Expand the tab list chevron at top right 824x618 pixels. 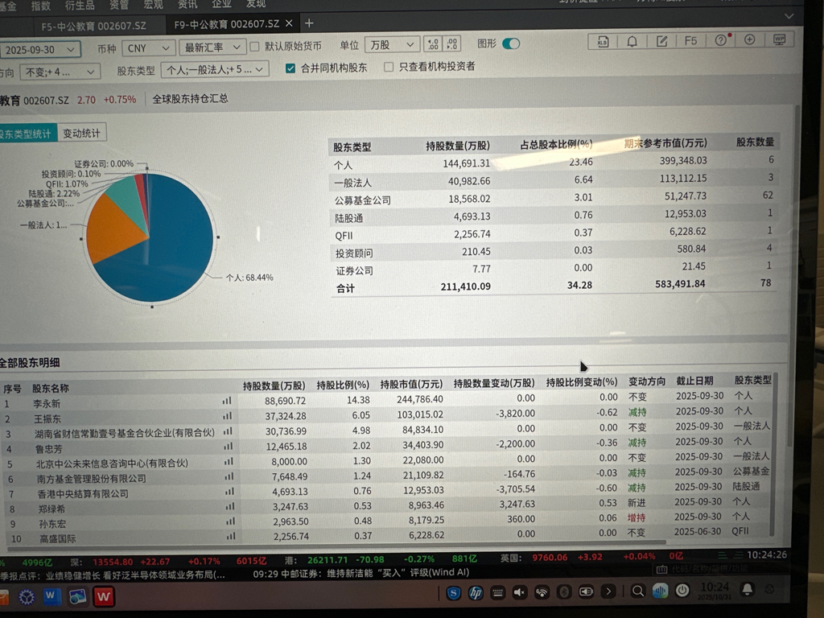789,16
